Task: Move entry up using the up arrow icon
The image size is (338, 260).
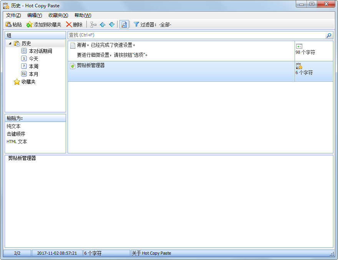Action: 102,24
